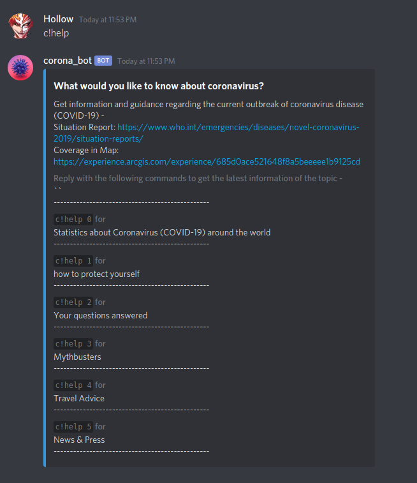Click the timestamp beside the BOT tag

[146, 61]
